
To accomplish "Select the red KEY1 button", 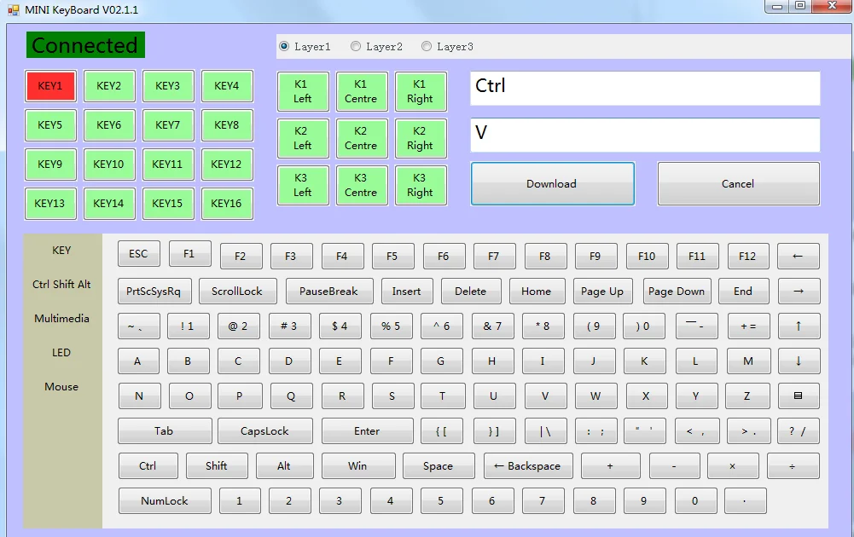I will [x=50, y=86].
